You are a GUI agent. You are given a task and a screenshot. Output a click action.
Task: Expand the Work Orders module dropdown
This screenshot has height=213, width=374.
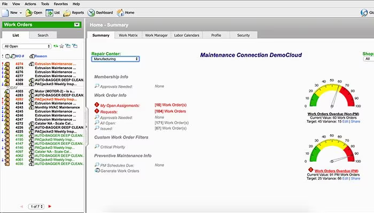coord(77,24)
